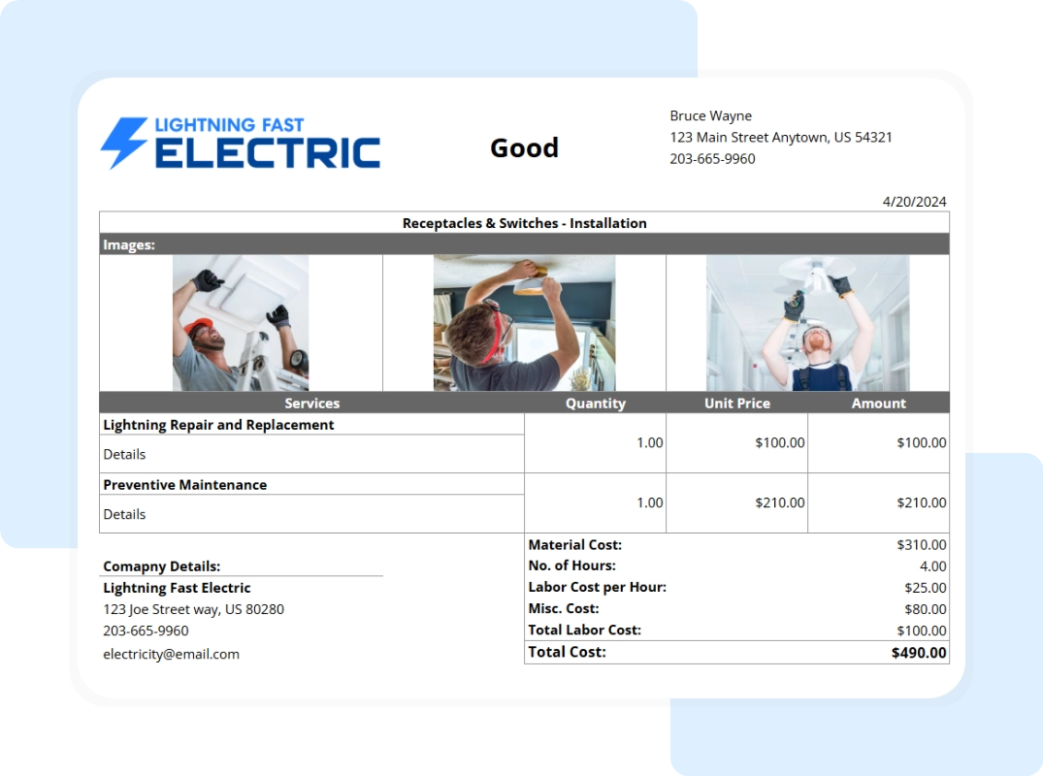The image size is (1043, 776).
Task: Select the Total Cost $490.00 value
Action: pyautogui.click(x=919, y=652)
